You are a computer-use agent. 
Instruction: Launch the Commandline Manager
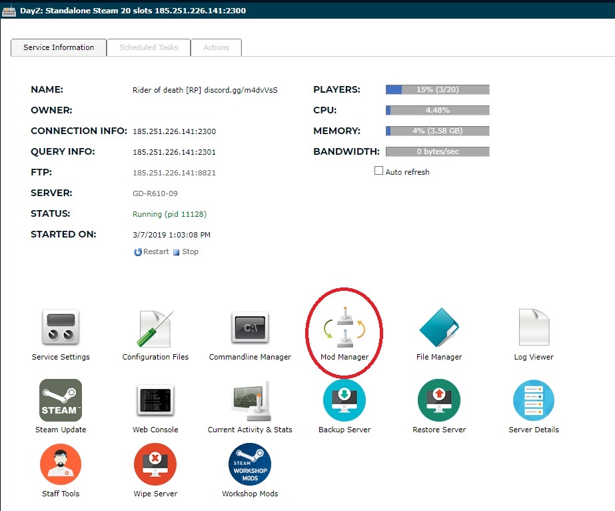[250, 328]
